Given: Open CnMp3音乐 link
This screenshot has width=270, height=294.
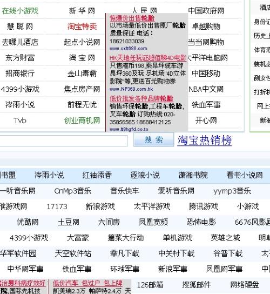Looking at the screenshot, I should click(73, 191).
